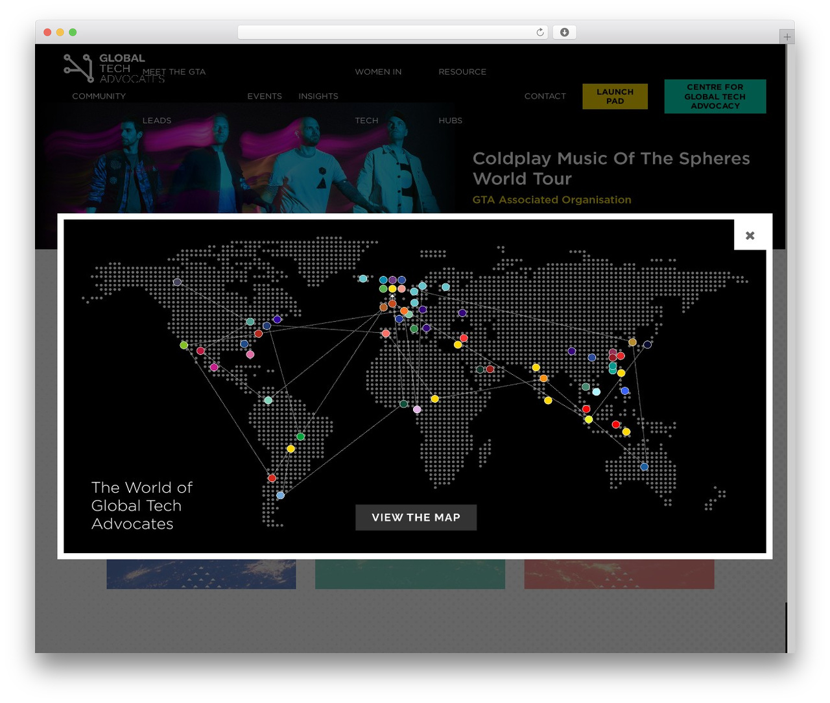Open RESOURCE HUBS menu
The height and width of the screenshot is (703, 830).
462,96
